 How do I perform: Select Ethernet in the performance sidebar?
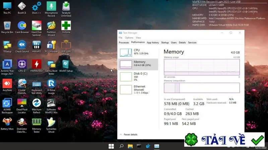138,89
